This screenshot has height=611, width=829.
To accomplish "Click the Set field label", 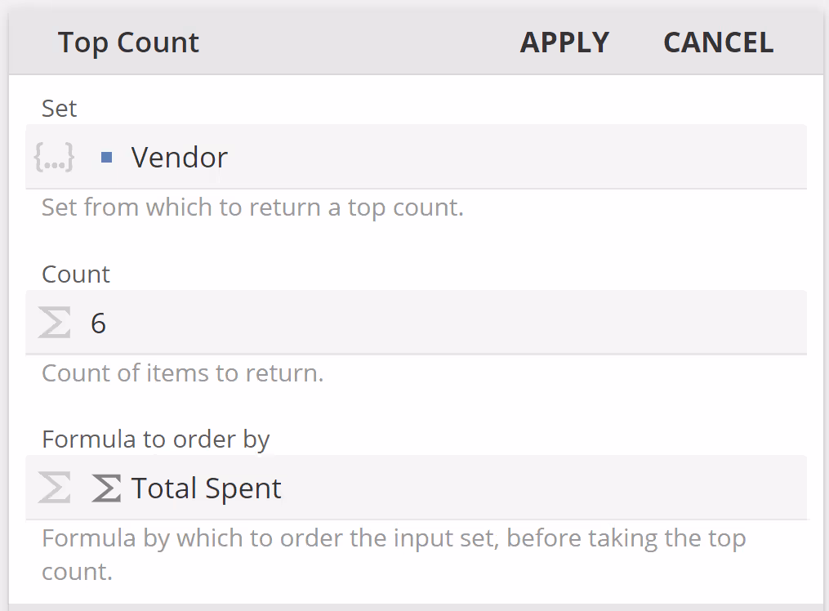I will click(60, 109).
